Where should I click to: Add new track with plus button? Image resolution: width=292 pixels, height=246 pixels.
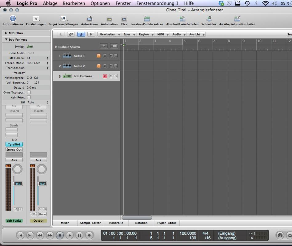pyautogui.click(x=104, y=46)
